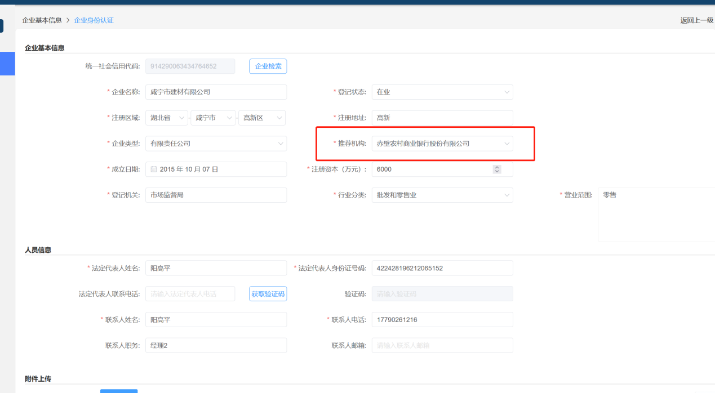Image resolution: width=715 pixels, height=393 pixels.
Task: Expand the province dropdown 湖北省
Action: tap(167, 118)
